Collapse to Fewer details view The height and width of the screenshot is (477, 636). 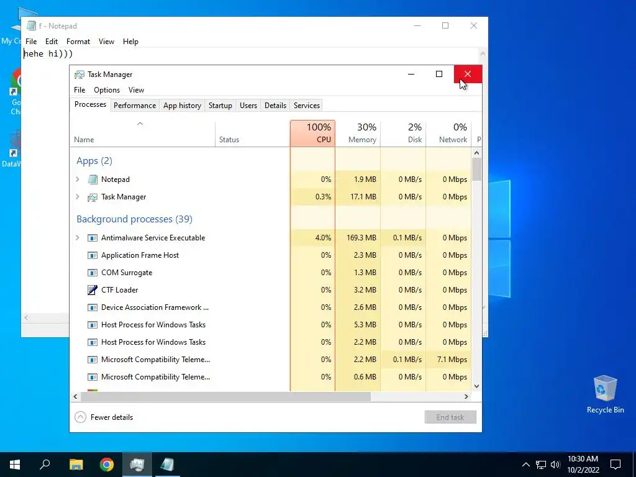(104, 417)
